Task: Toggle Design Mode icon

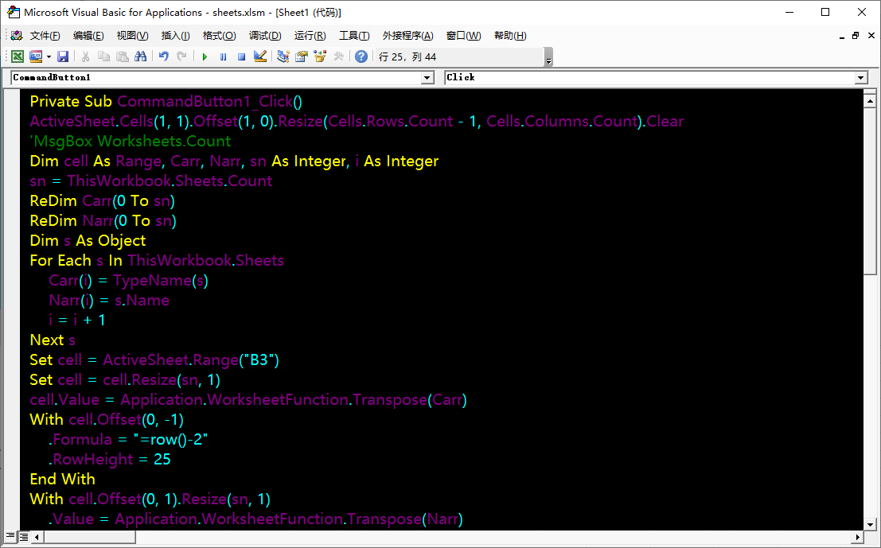Action: pyautogui.click(x=260, y=56)
